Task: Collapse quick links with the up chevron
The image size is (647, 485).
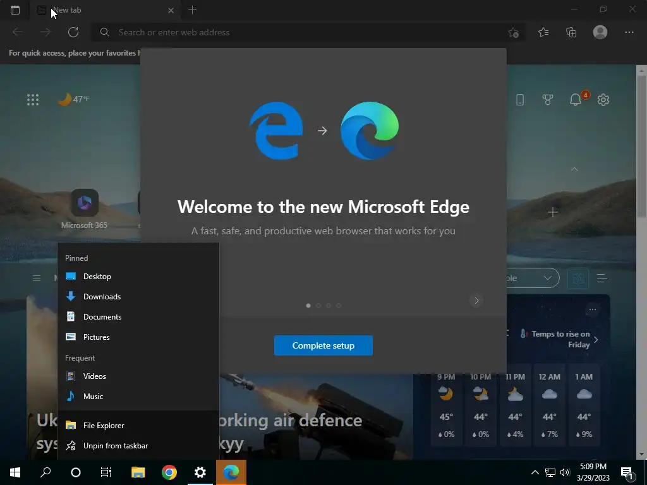Action: point(574,169)
